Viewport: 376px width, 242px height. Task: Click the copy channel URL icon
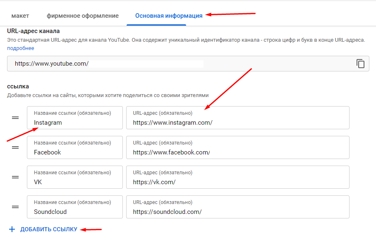[x=360, y=64]
